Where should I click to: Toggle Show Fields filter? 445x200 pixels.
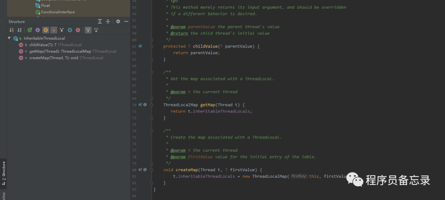click(x=45, y=30)
